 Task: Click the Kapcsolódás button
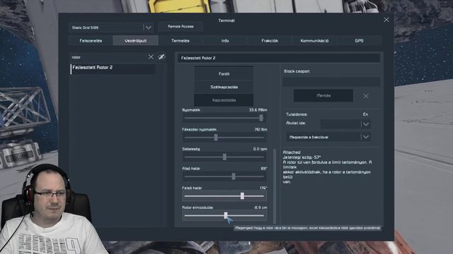click(224, 100)
